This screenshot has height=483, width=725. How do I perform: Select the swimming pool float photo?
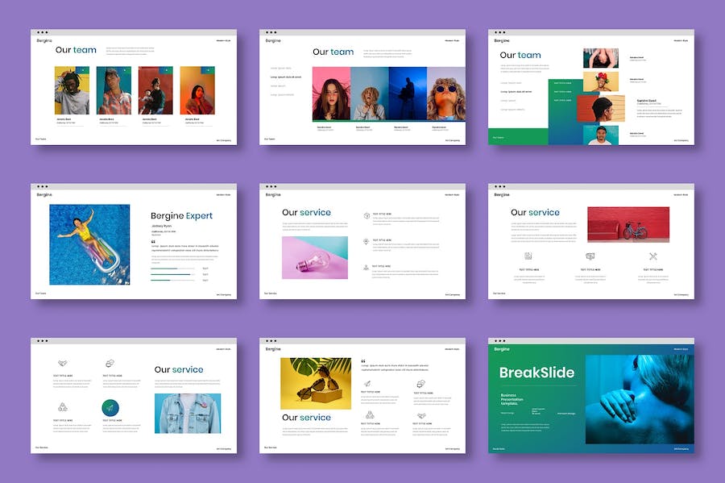(x=89, y=244)
